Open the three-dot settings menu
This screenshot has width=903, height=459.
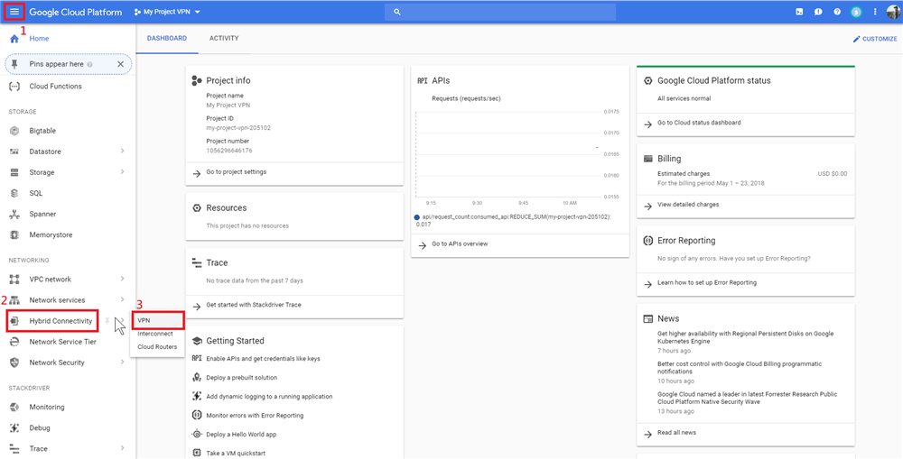[x=875, y=12]
